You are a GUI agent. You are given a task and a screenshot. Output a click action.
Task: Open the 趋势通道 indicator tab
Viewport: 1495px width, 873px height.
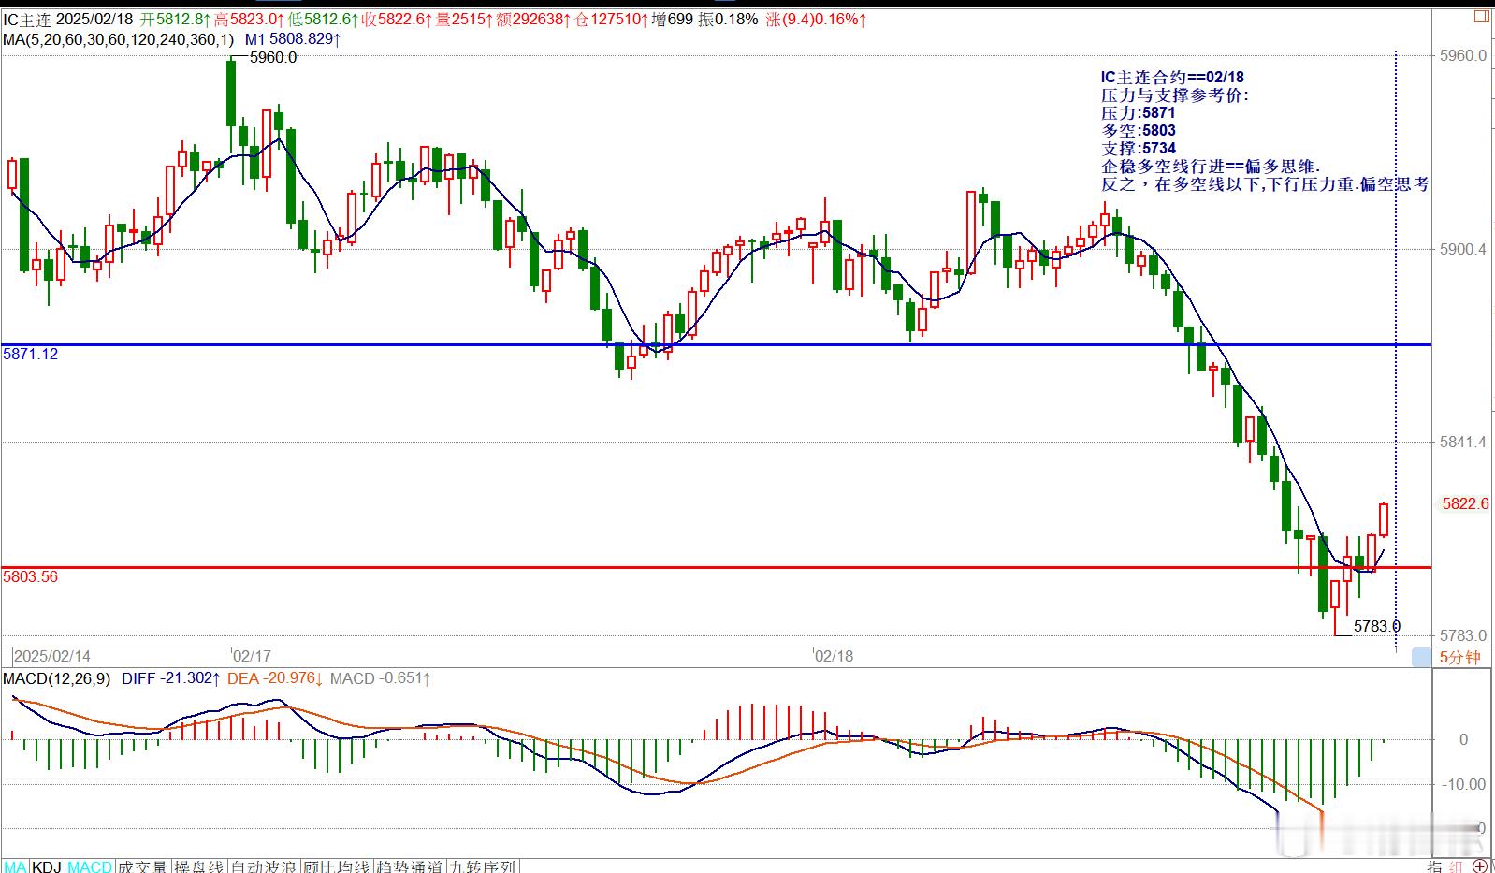click(410, 866)
